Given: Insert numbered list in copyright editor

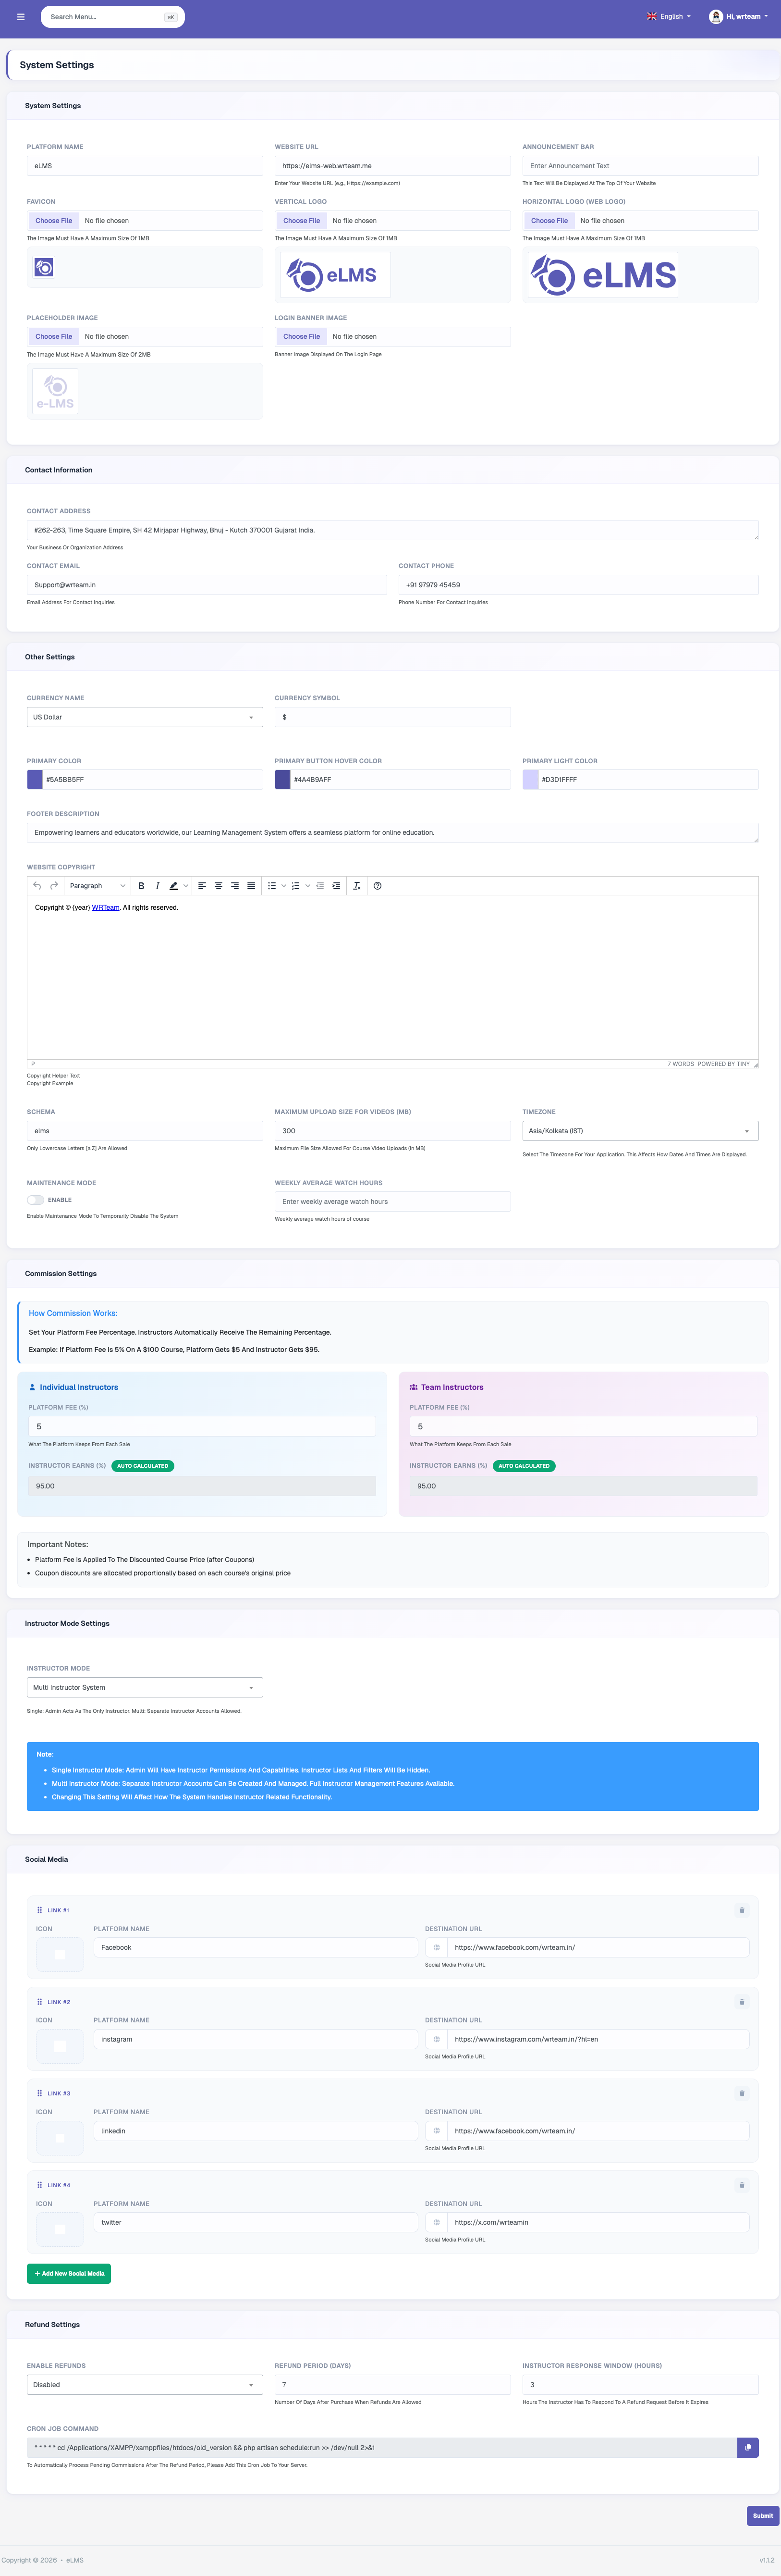Looking at the screenshot, I should click(295, 886).
